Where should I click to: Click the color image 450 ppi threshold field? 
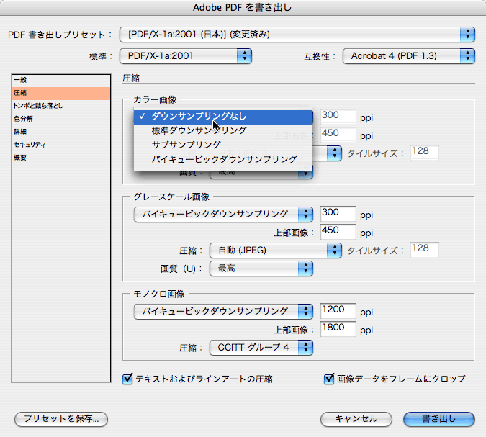click(x=338, y=134)
